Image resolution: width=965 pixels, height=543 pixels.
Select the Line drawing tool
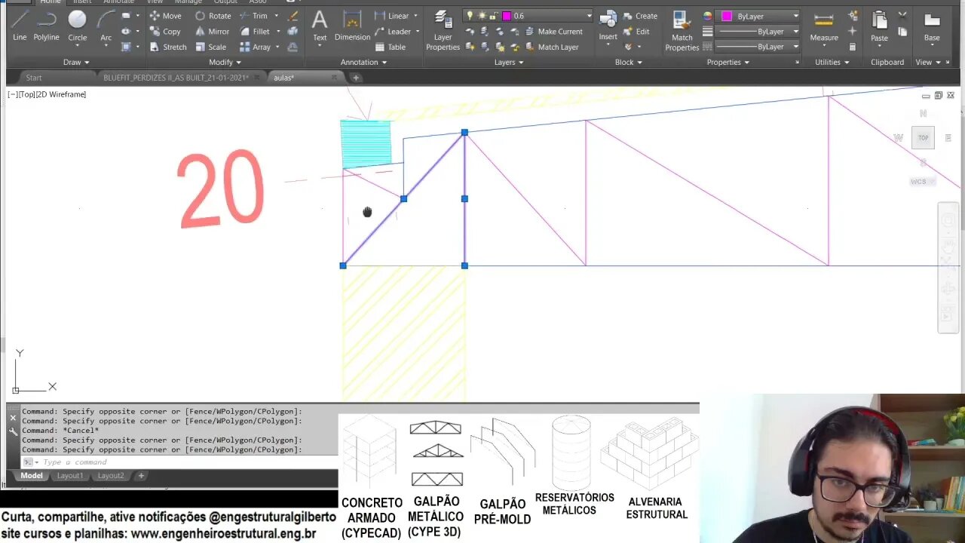coord(20,24)
